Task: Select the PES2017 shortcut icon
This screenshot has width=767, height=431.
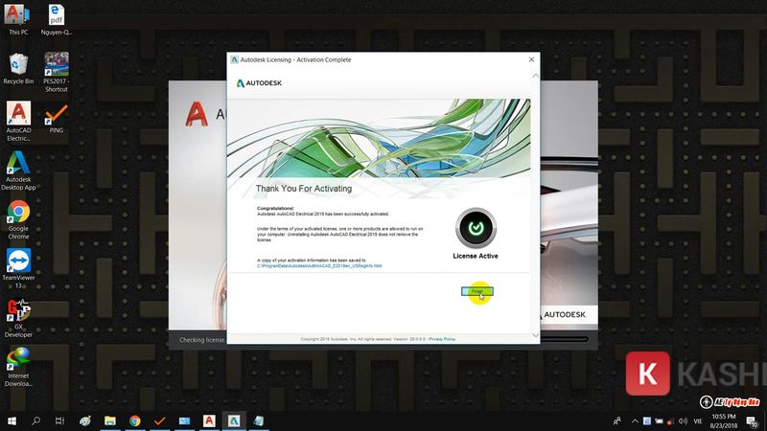Action: (x=57, y=64)
